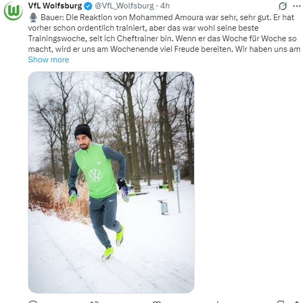The height and width of the screenshot is (303, 304).
Task: Open Grok explain-this-post icon
Action: (282, 6)
